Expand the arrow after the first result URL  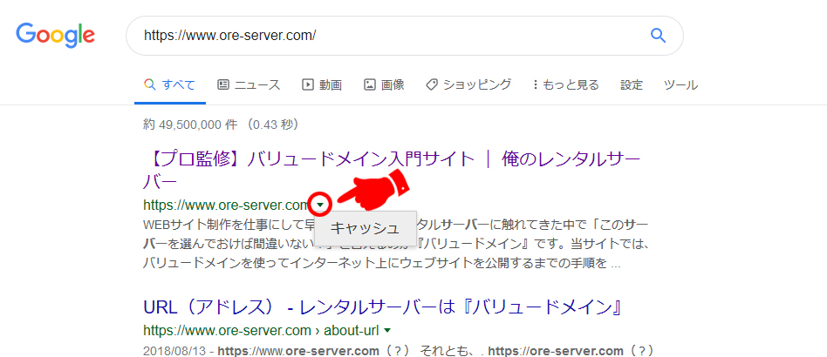point(321,205)
